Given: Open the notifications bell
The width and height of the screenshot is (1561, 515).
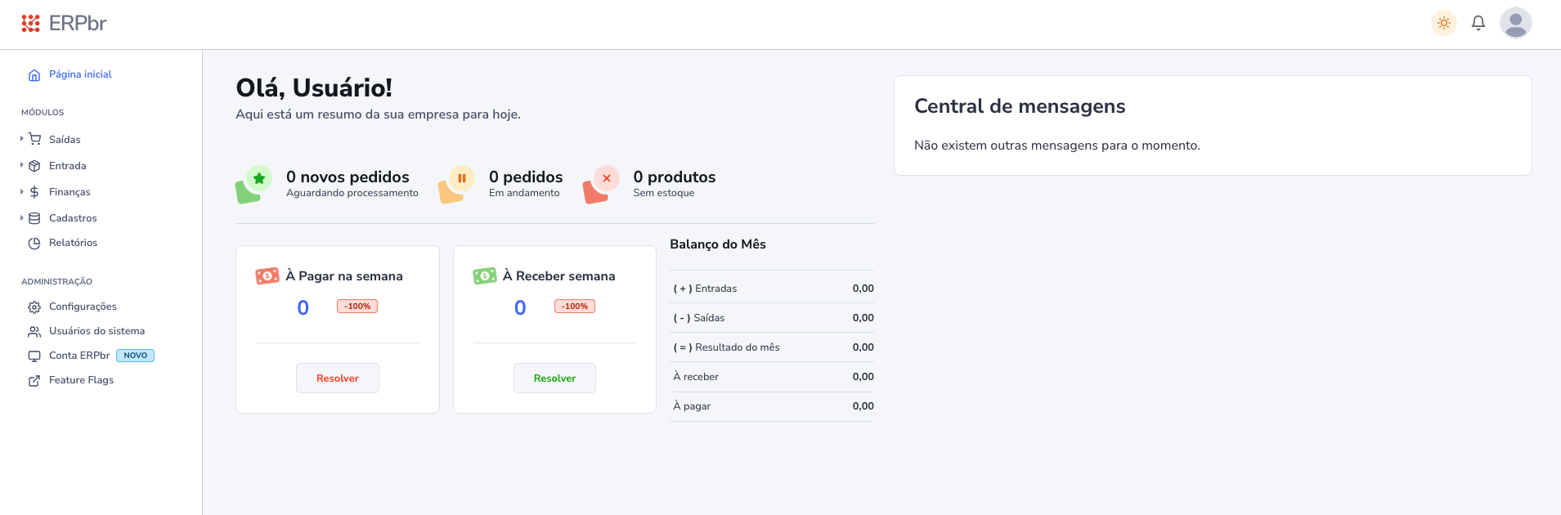Looking at the screenshot, I should [1478, 23].
